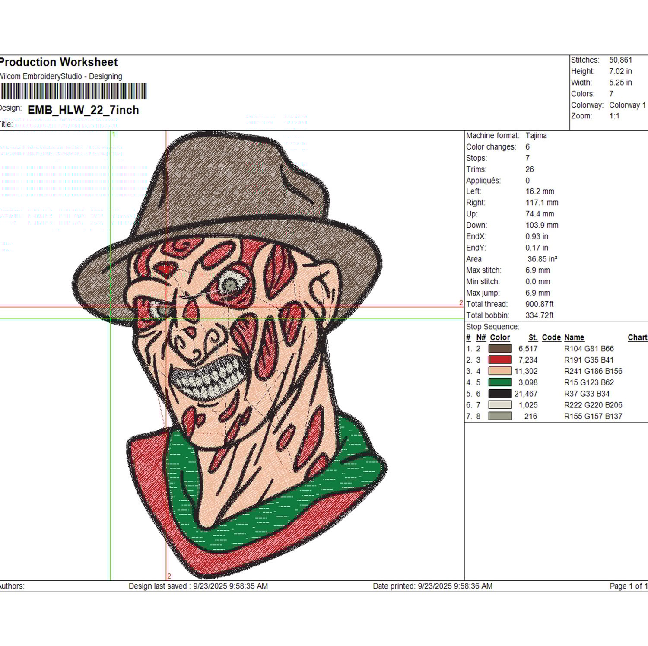Pick the peach swatch for R241 G186 B156
The image size is (648, 646).
click(x=500, y=371)
